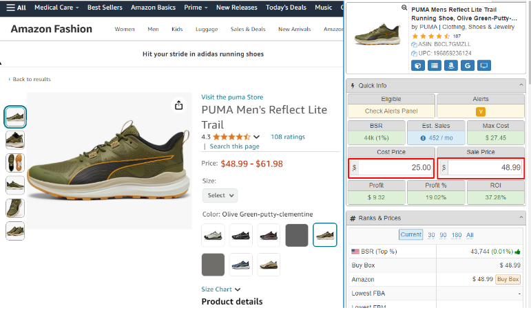531x310 pixels.
Task: Go to Amazon Basics
Action: click(x=153, y=8)
